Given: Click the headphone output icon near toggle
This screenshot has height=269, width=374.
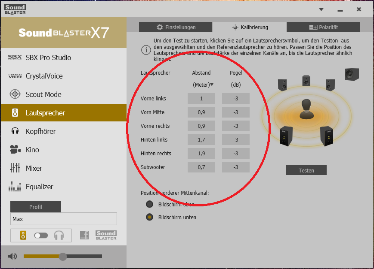Looking at the screenshot, I should pyautogui.click(x=59, y=236).
